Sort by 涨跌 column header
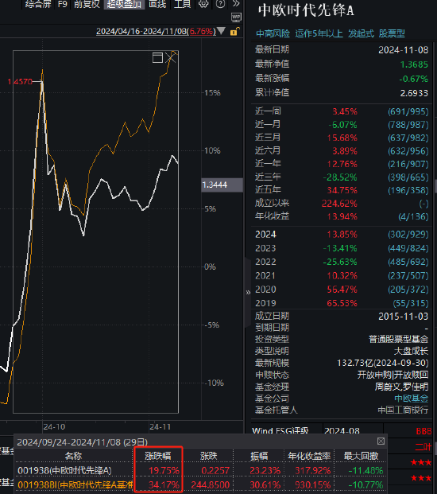This screenshot has height=494, width=437. [x=209, y=456]
